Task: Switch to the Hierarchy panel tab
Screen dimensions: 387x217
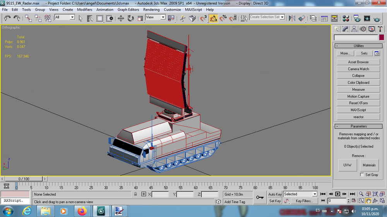Action: [354, 29]
